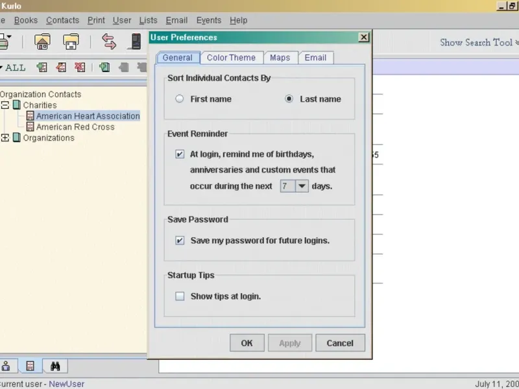Enable Show tips at login checkbox
Viewport: 519px width, 389px height.
[180, 296]
